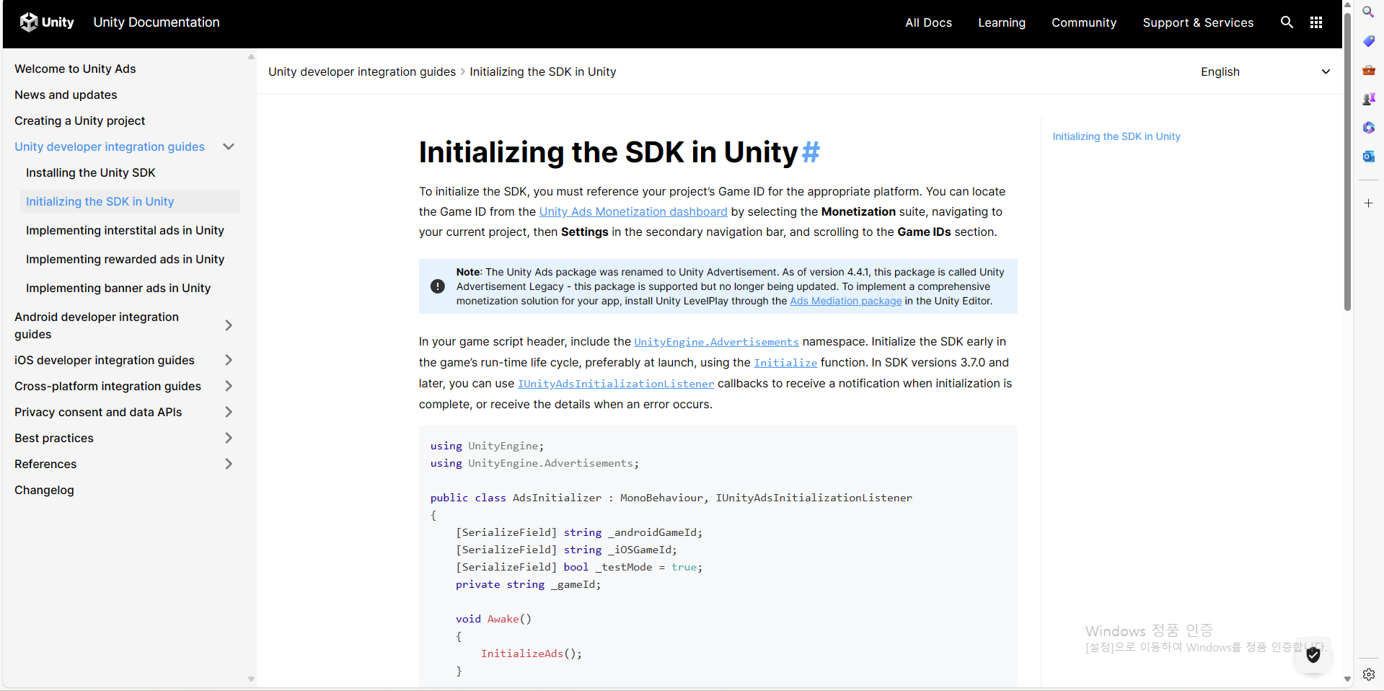The image size is (1384, 691).
Task: Open Changelog page
Action: click(44, 490)
